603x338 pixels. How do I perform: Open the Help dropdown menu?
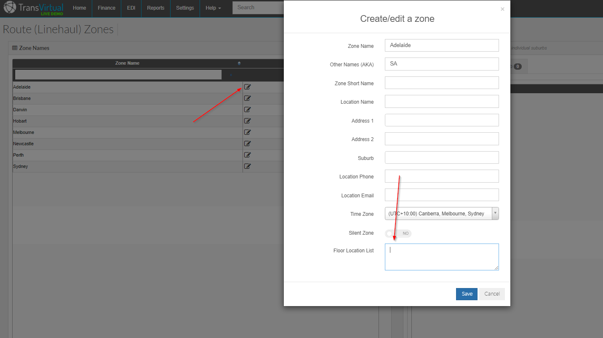213,8
